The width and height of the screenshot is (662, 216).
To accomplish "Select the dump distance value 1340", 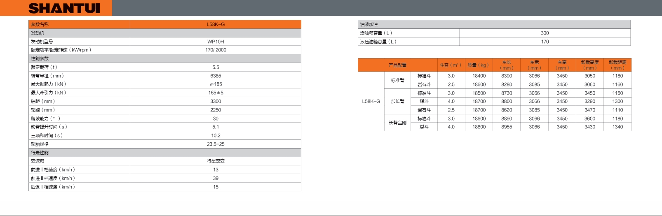I will [x=617, y=127].
